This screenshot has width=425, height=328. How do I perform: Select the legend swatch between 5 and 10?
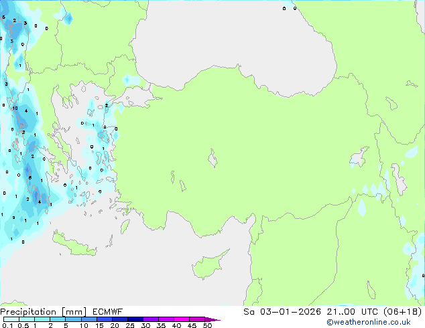click(x=74, y=319)
